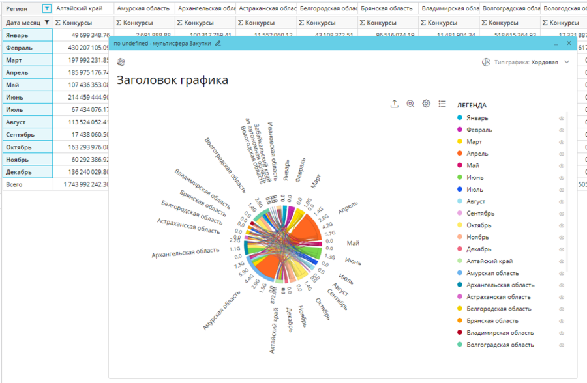Viewport: 587px width, 383px height.
Task: Hide Алтайский край using its eye icon
Action: click(x=561, y=261)
